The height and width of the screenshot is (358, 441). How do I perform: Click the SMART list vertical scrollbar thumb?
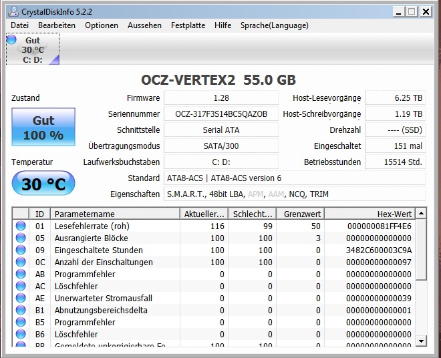pos(421,249)
